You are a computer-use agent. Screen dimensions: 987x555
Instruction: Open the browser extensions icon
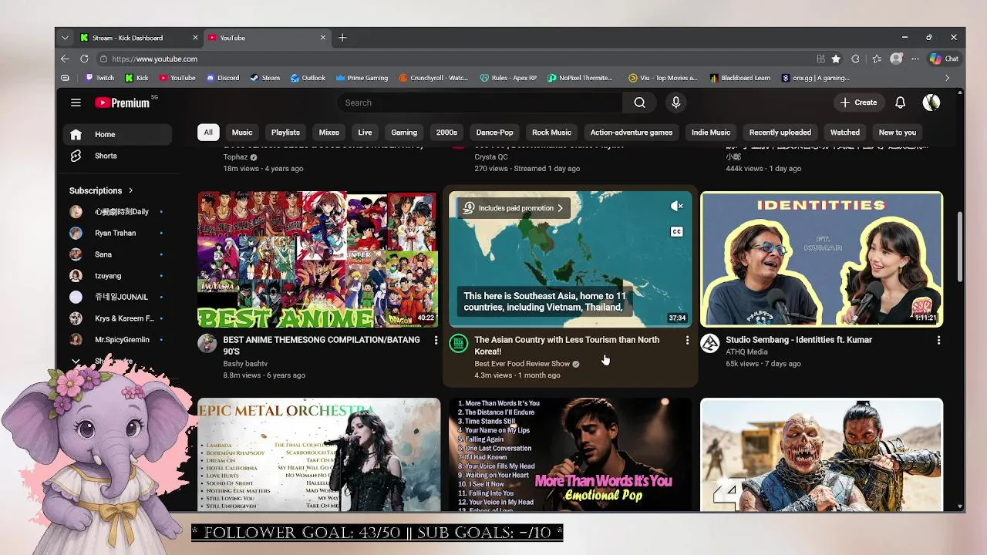click(855, 59)
